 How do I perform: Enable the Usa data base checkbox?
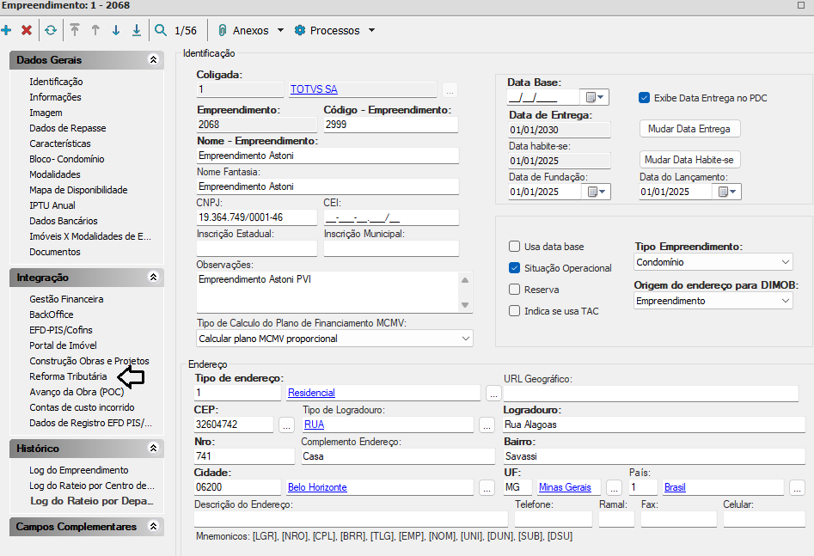coord(515,246)
